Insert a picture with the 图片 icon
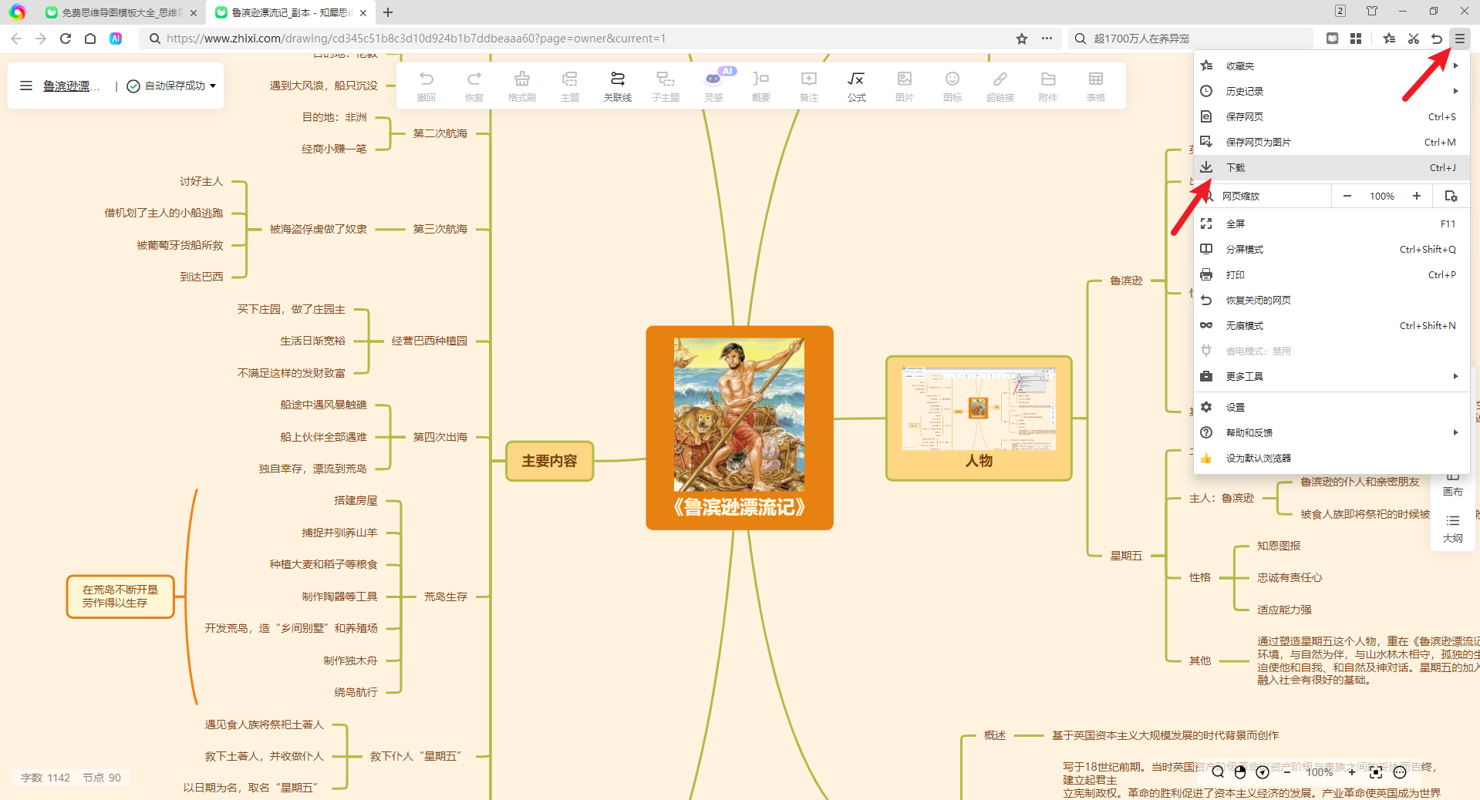 [905, 86]
